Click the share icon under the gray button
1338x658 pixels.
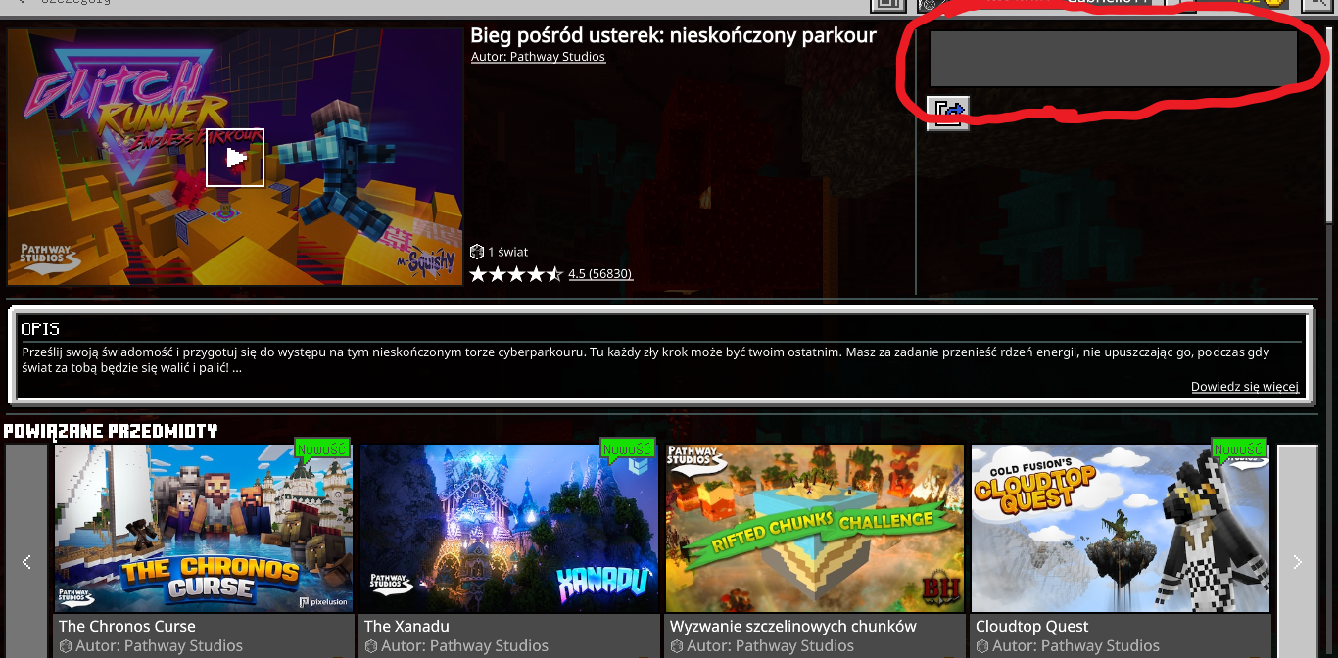[x=947, y=113]
